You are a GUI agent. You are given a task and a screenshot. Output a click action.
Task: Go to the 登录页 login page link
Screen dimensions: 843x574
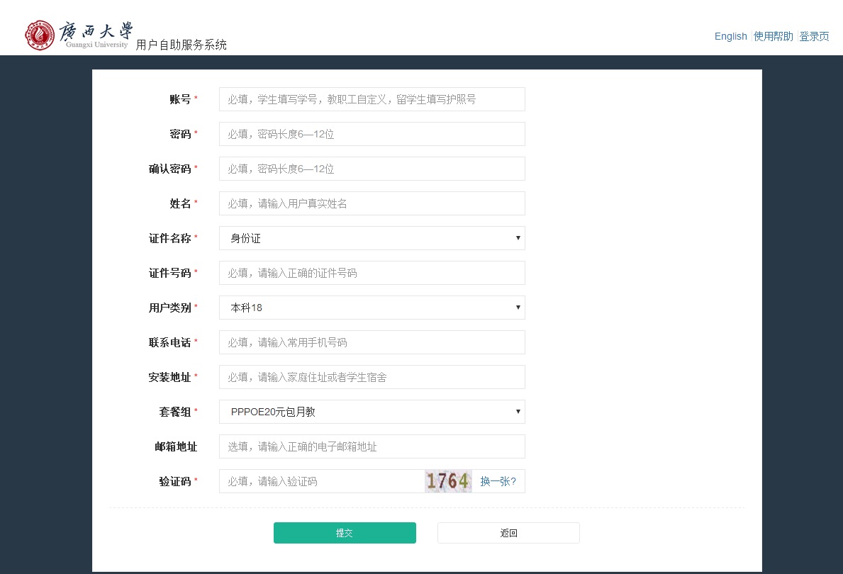click(x=814, y=36)
